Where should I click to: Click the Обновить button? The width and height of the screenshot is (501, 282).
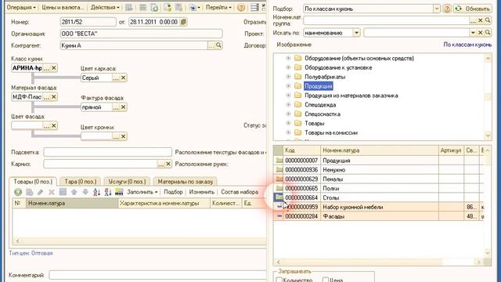[473, 9]
